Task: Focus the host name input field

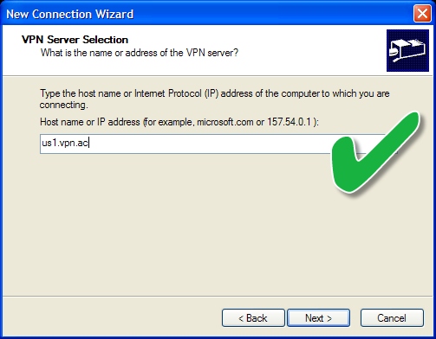Action: click(x=185, y=144)
